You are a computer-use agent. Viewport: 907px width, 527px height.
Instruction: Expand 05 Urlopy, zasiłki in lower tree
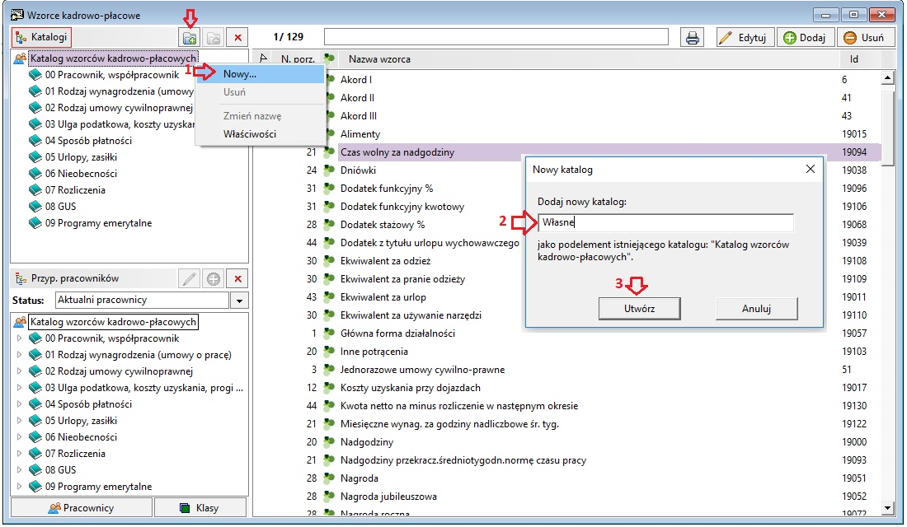[x=19, y=421]
